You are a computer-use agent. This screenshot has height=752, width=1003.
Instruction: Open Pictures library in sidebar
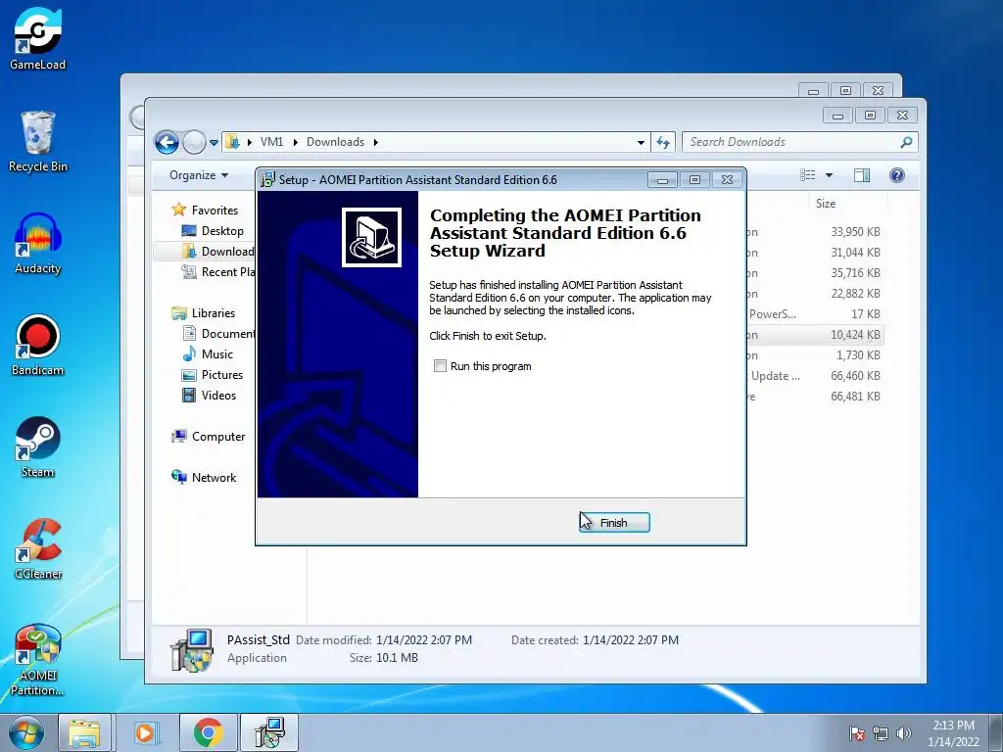click(x=213, y=375)
